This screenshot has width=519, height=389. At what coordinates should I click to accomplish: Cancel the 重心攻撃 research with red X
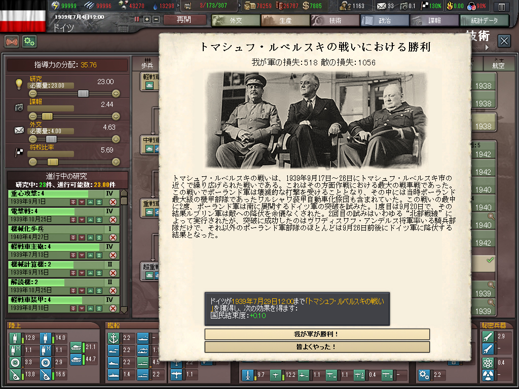113,202
